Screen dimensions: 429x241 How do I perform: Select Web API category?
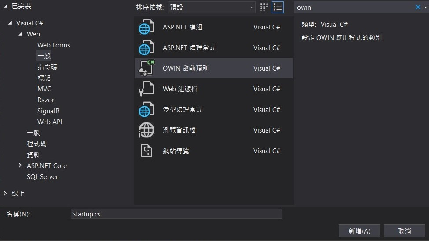click(50, 122)
